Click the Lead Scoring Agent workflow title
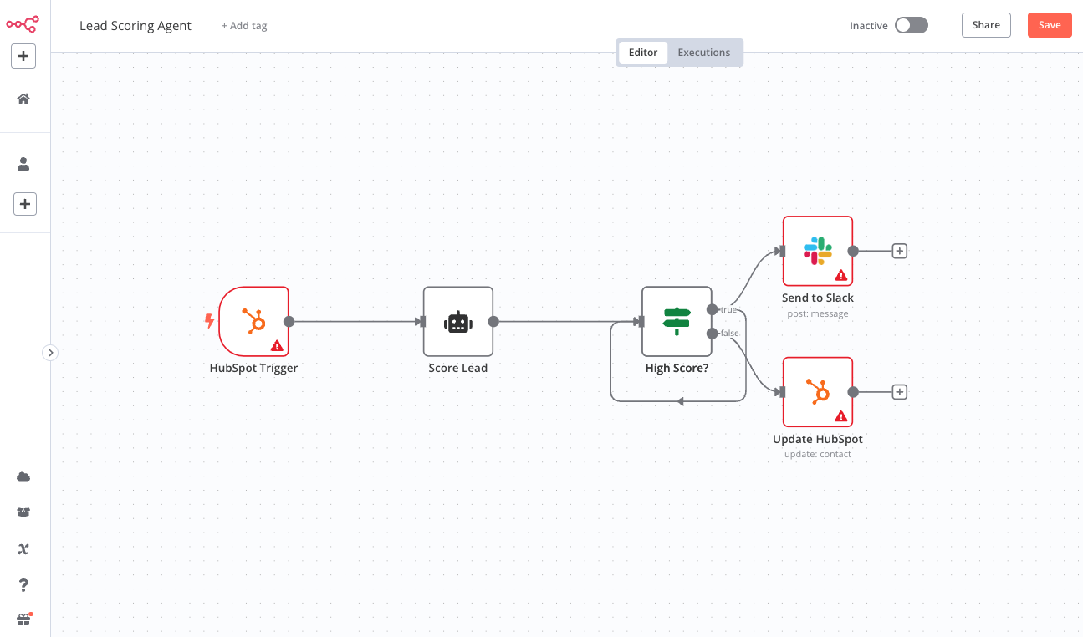Viewport: 1083px width, 637px height. (x=135, y=26)
